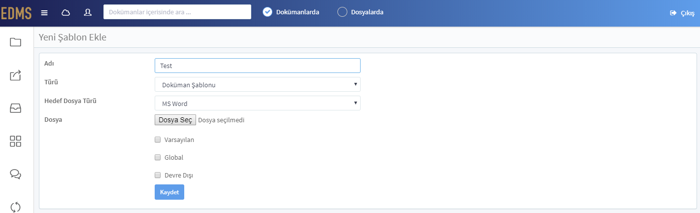Open the hamburger menu icon

44,12
